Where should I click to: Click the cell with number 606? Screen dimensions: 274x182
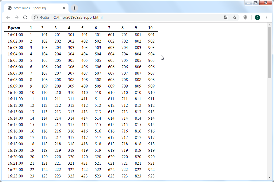[x=111, y=67]
